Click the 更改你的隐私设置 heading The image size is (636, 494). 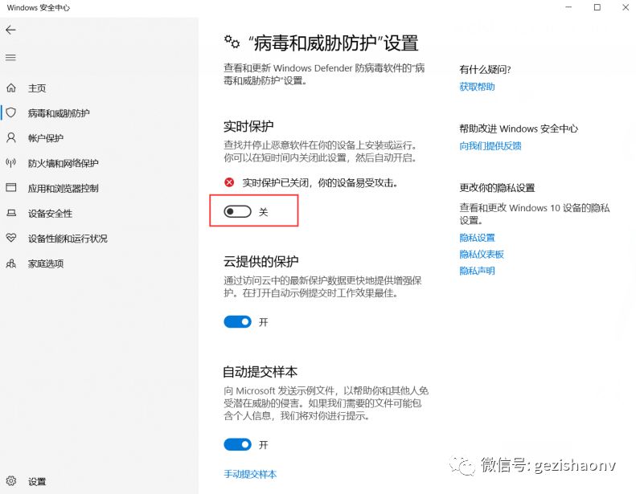coord(497,188)
